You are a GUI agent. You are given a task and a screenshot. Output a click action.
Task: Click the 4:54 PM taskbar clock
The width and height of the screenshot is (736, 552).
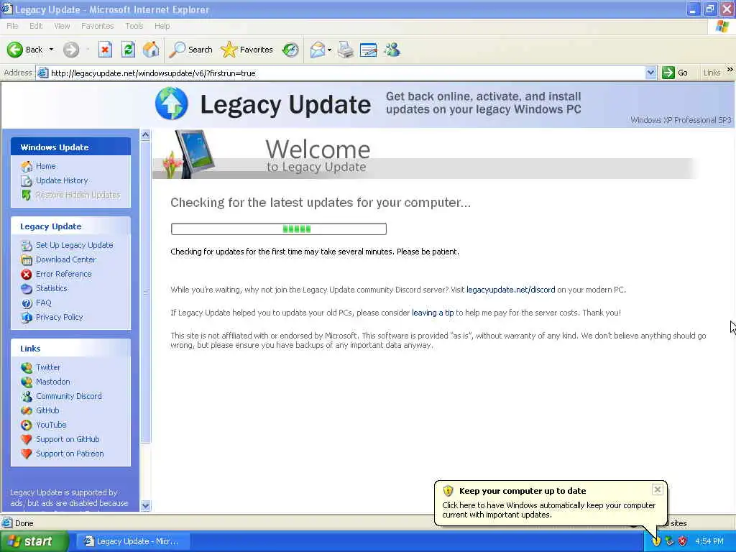[x=709, y=541]
